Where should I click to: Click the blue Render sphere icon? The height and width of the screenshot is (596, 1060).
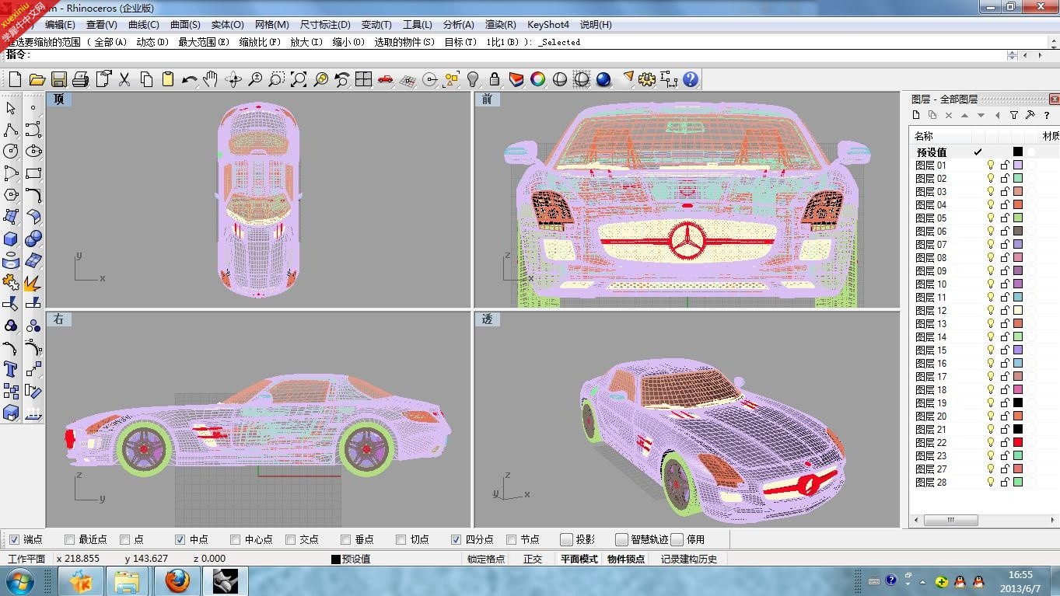pyautogui.click(x=603, y=79)
